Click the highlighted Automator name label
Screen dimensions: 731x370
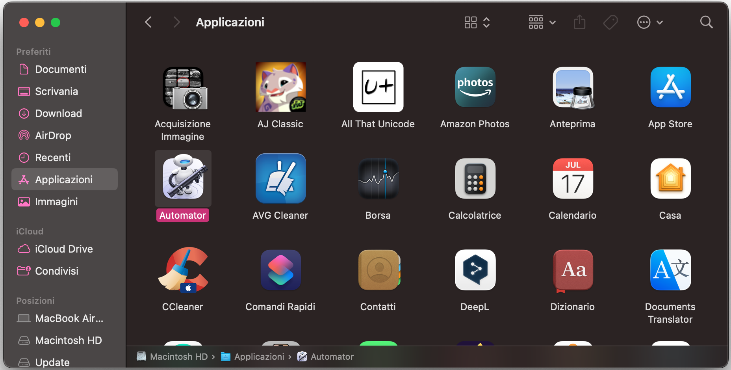coord(183,215)
